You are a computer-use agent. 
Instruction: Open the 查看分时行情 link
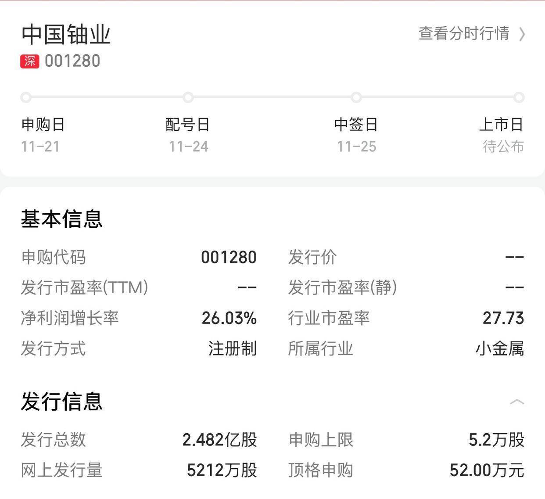[464, 33]
